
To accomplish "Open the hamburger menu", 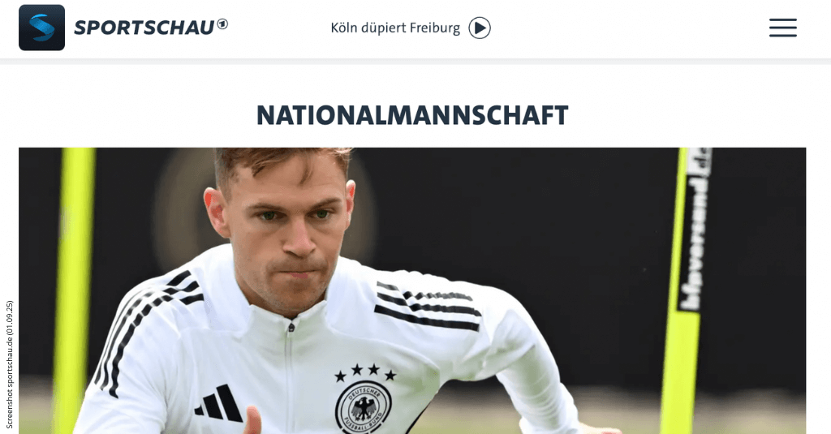I will click(x=783, y=28).
